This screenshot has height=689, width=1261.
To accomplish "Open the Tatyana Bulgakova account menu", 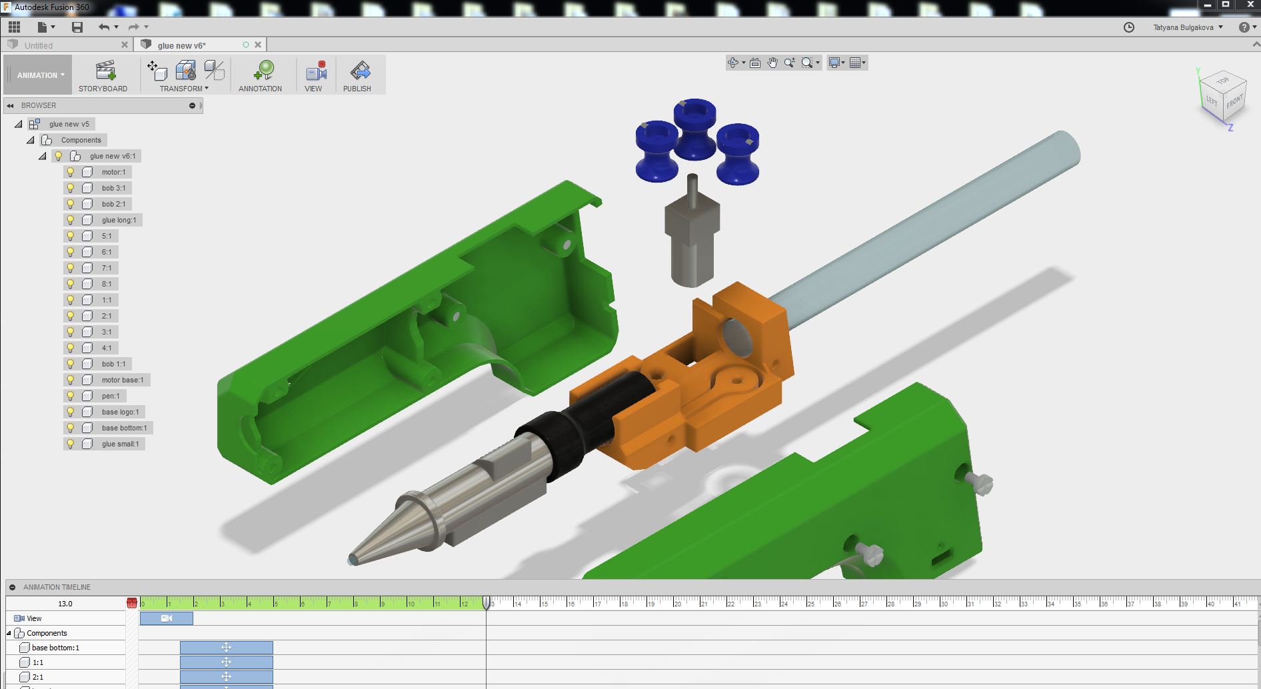I will 1188,27.
